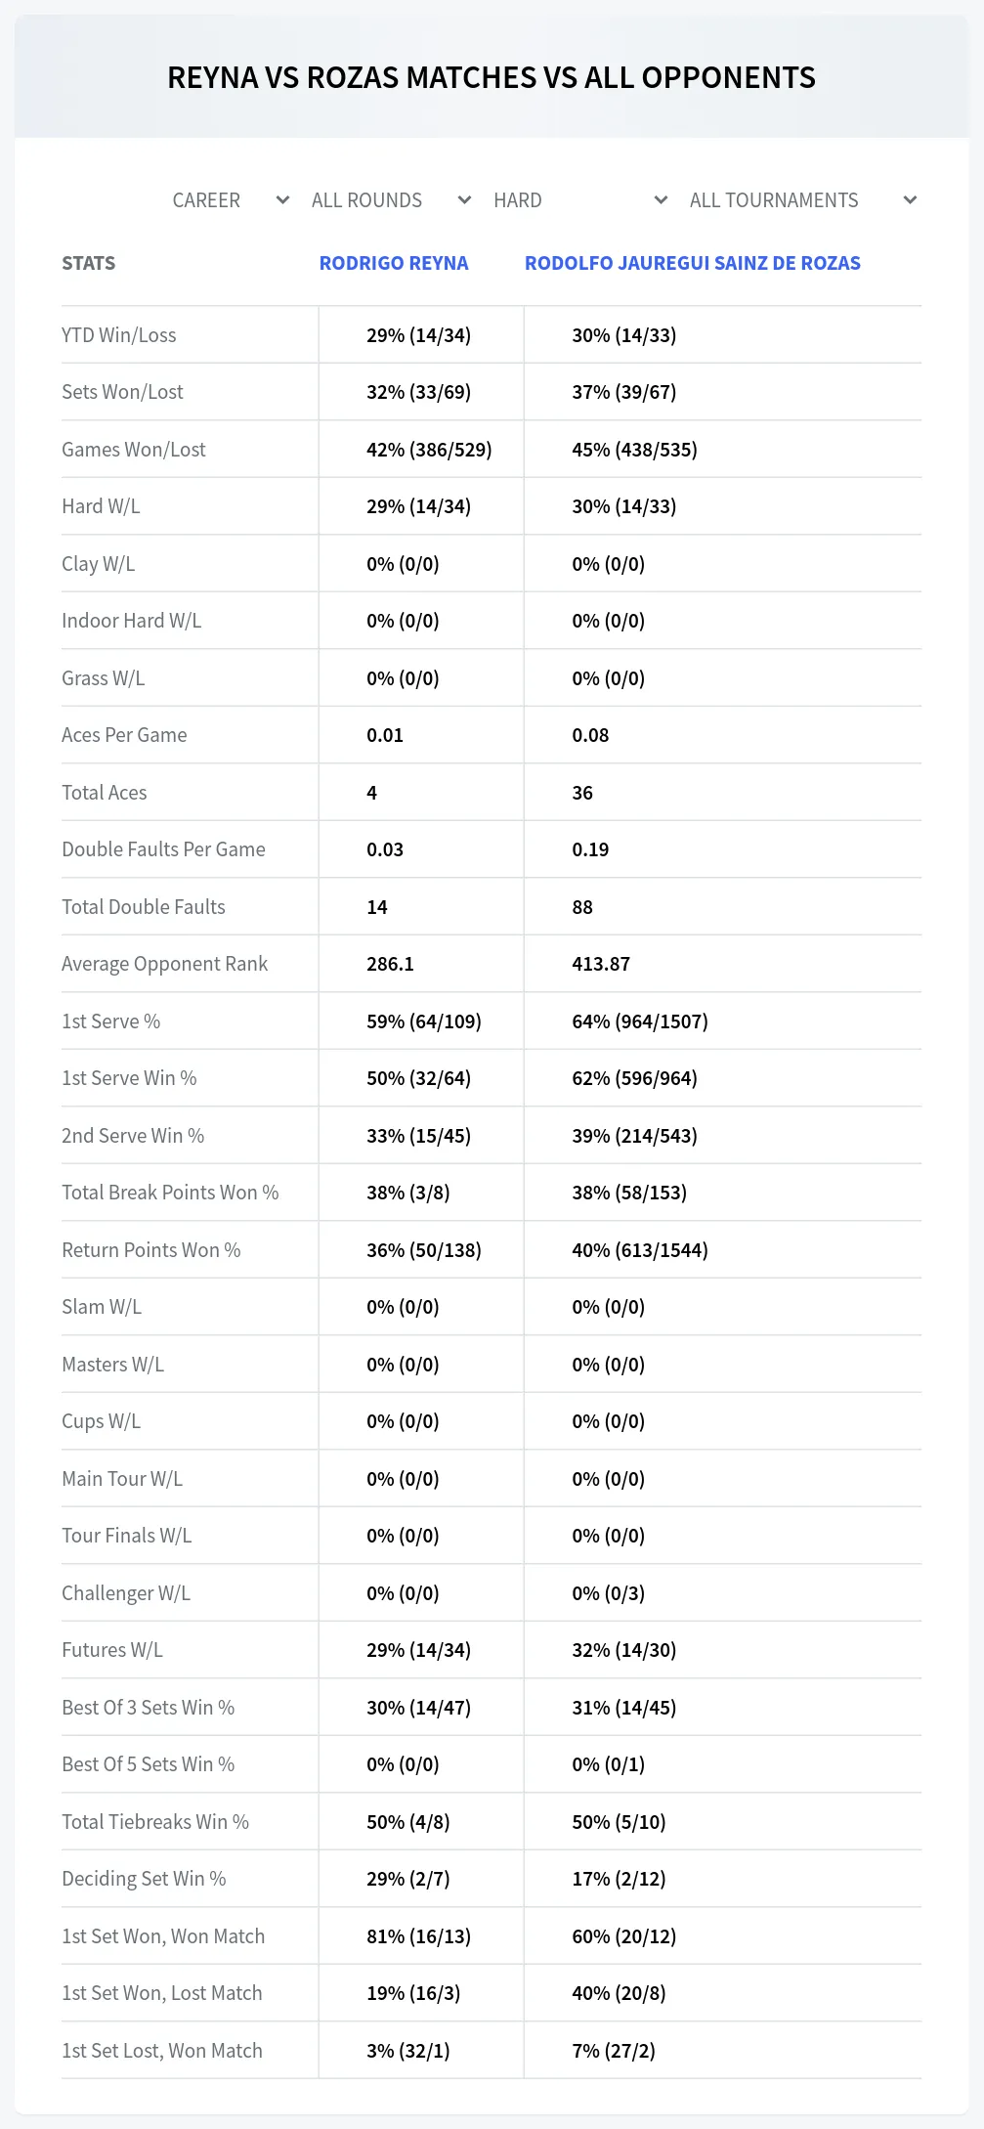Click the chevron next to CAREER
Viewport: 984px width, 2129px height.
pos(282,200)
